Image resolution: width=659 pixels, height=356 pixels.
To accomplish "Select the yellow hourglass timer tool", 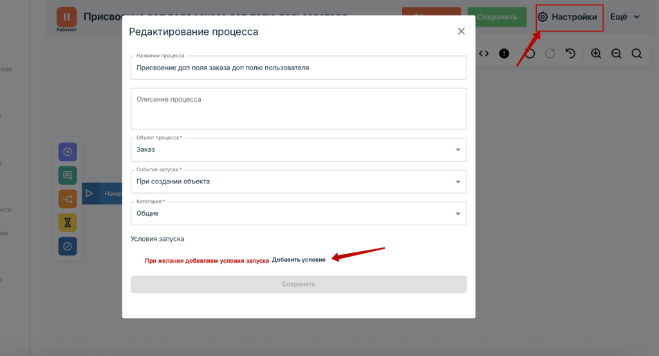I will pos(68,222).
